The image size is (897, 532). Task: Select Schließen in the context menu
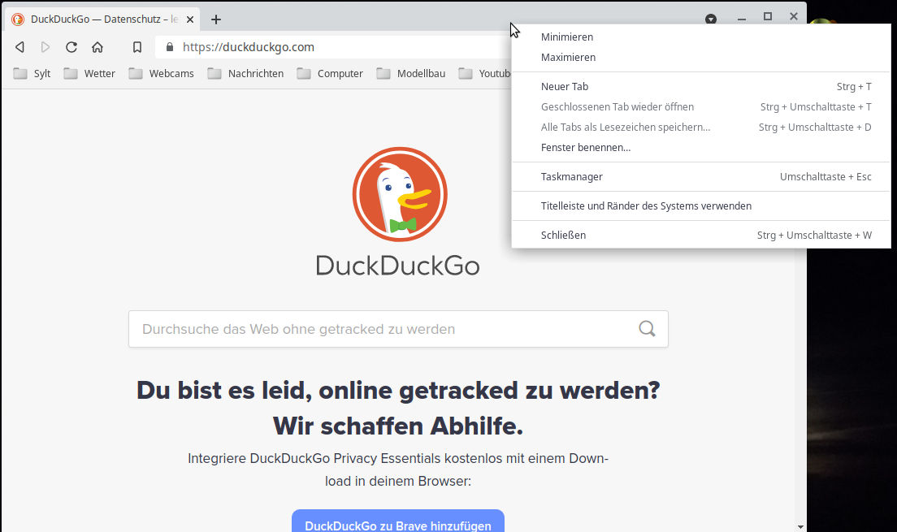pyautogui.click(x=700, y=235)
